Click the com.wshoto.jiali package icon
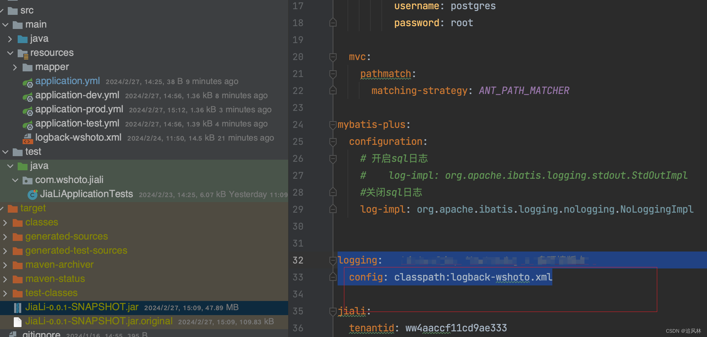707x337 pixels. (x=28, y=180)
